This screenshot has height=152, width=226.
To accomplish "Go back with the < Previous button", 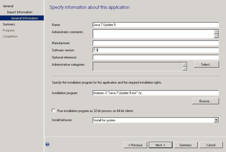I will click(135, 145).
